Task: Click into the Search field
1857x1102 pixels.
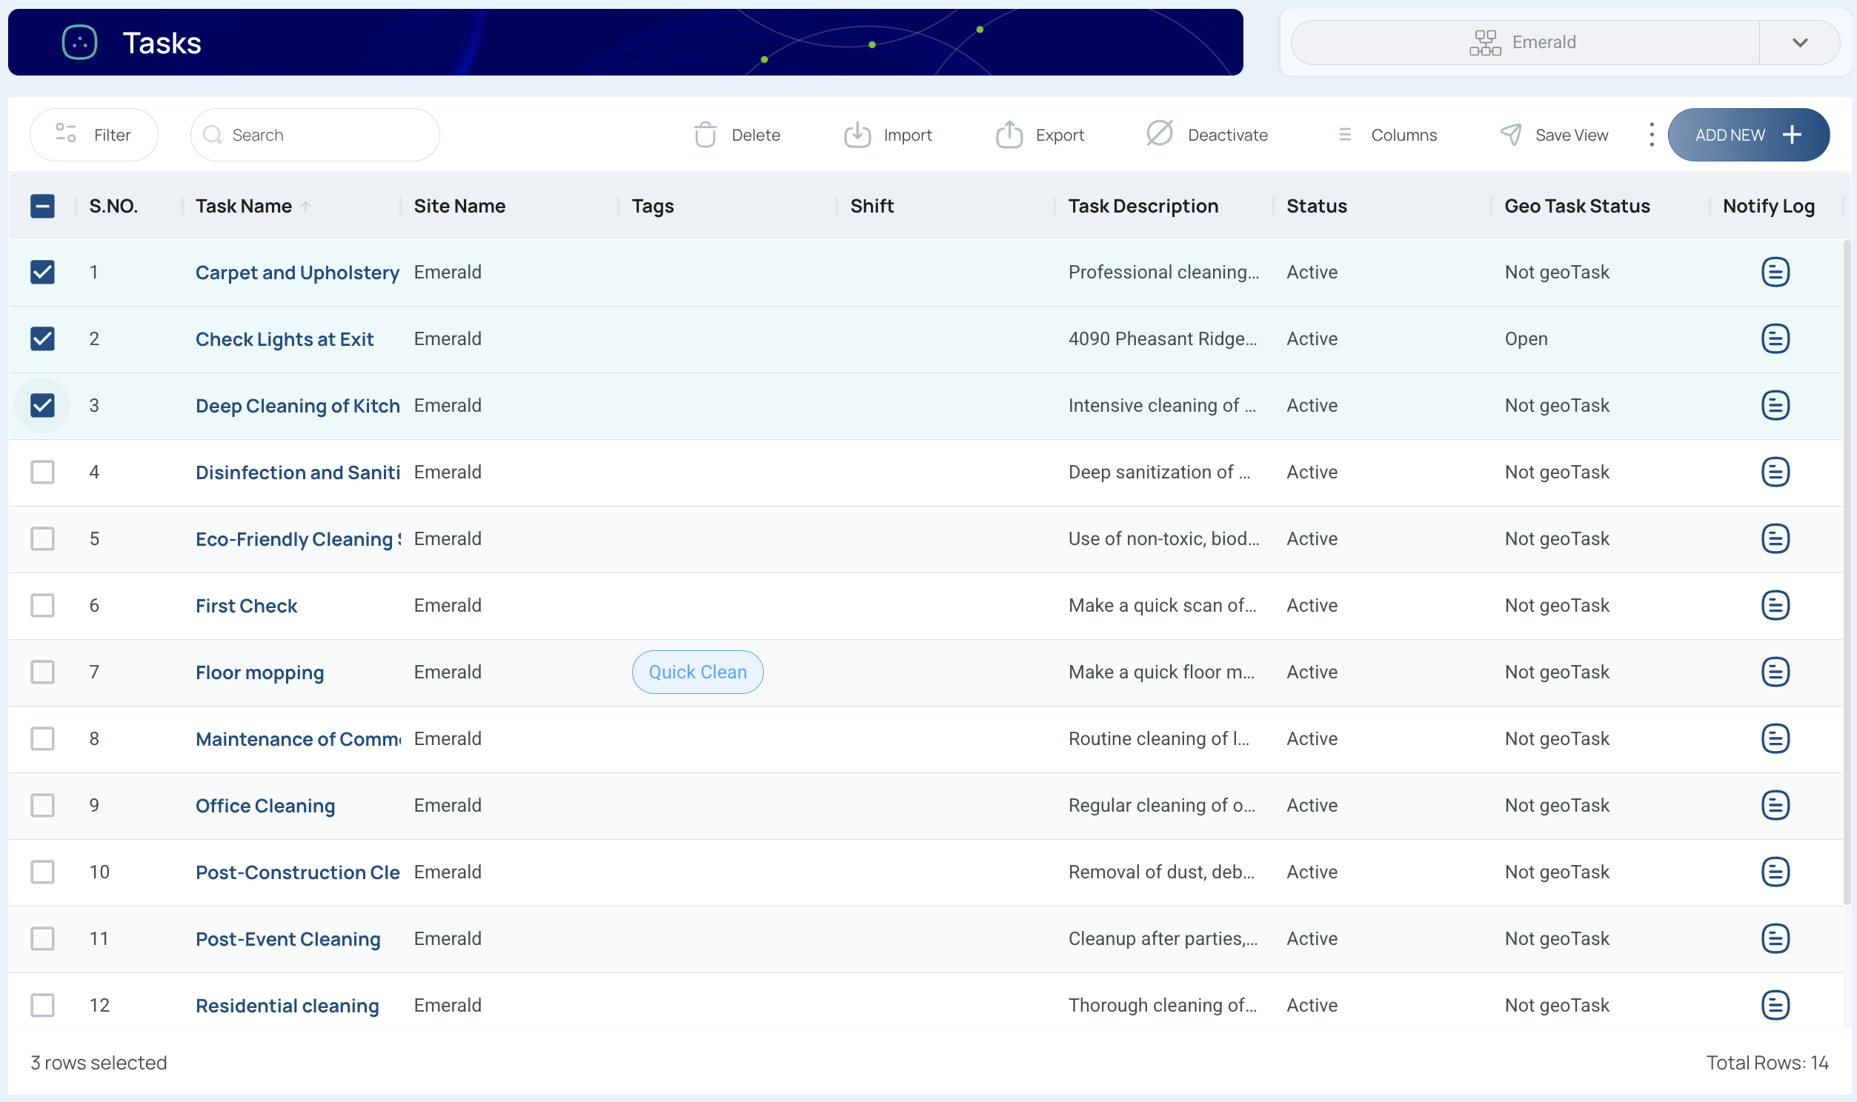Action: tap(315, 134)
